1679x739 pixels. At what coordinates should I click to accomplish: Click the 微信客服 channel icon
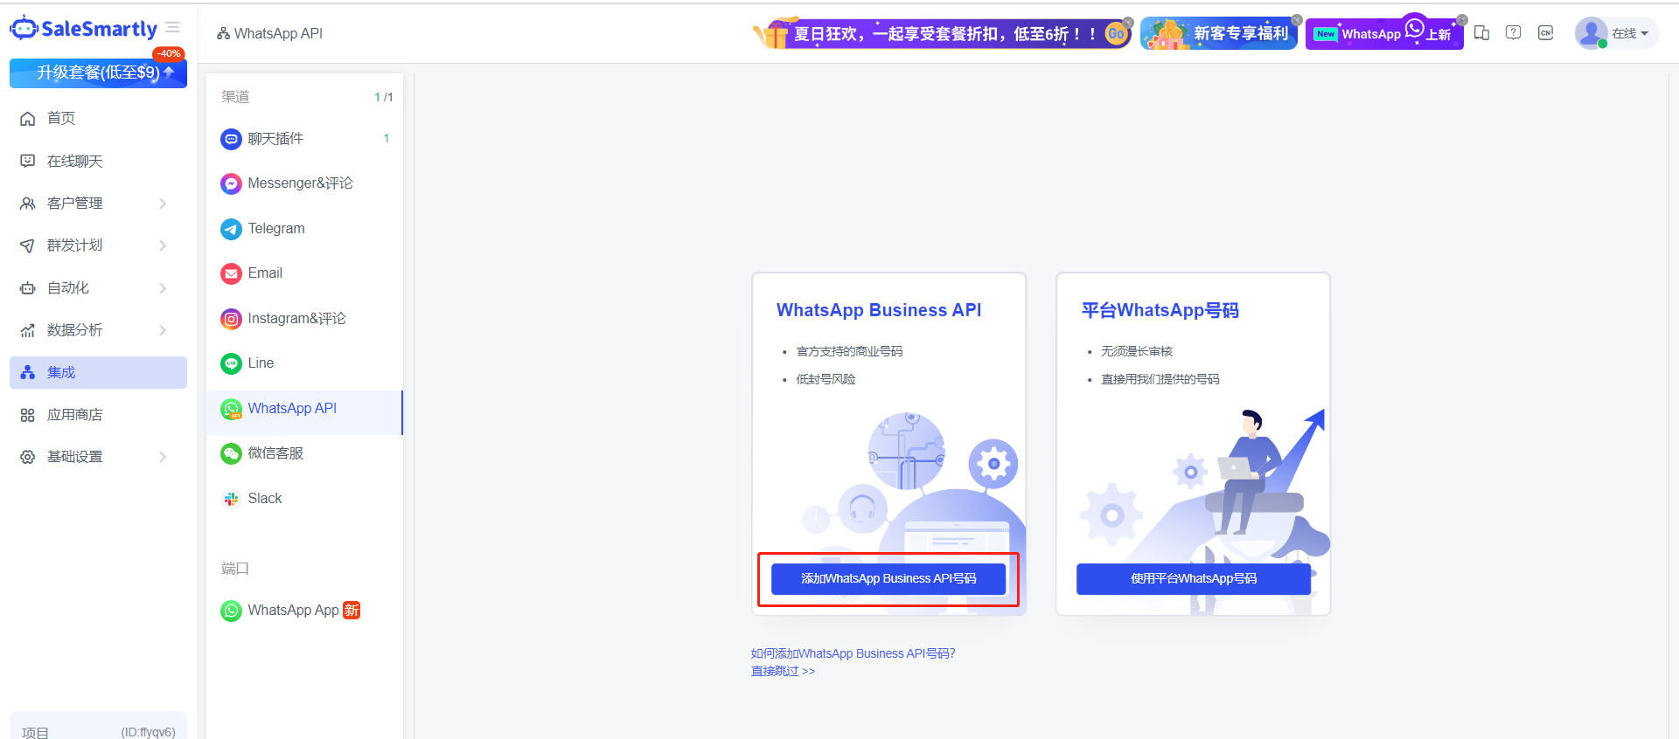(231, 453)
